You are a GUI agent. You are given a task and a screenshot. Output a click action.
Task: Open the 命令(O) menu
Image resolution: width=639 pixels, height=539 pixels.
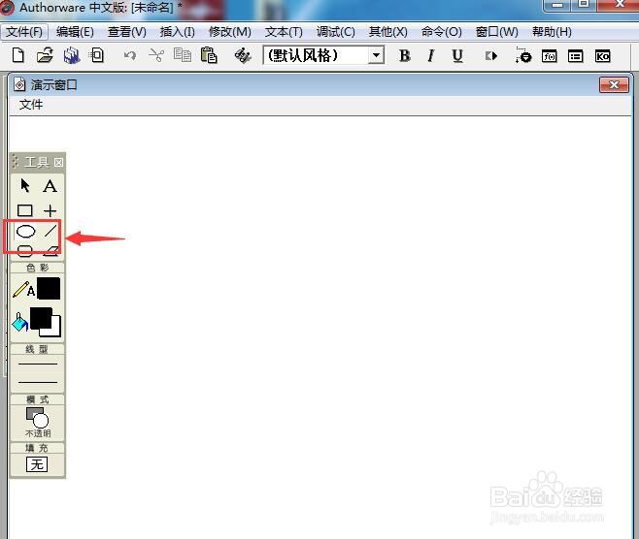pyautogui.click(x=442, y=32)
